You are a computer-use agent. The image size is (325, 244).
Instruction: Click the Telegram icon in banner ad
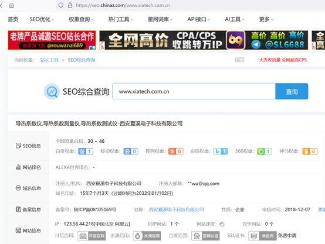click(256, 44)
